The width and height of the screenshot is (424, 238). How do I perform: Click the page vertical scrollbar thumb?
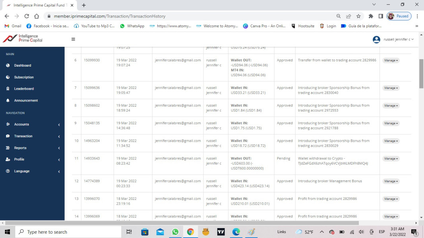tap(421, 73)
